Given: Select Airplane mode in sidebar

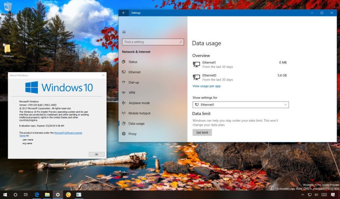Looking at the screenshot, I should [153, 103].
